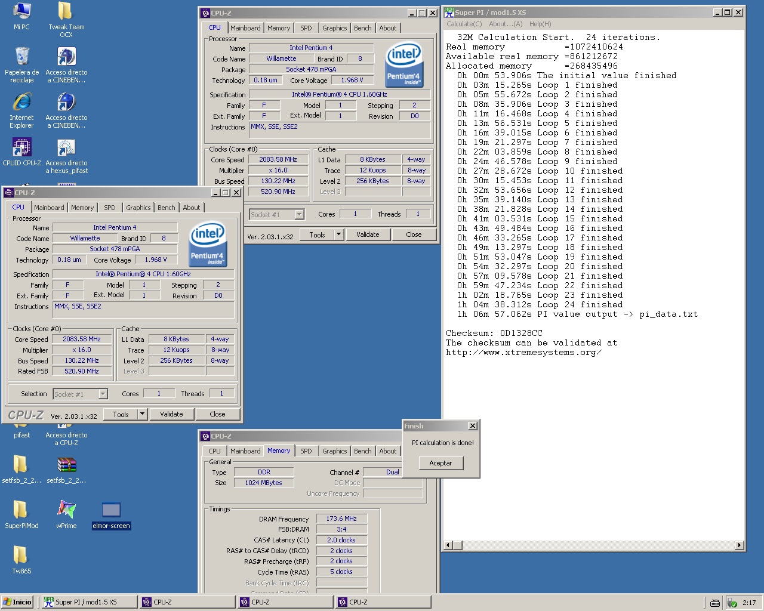Image resolution: width=764 pixels, height=611 pixels.
Task: Open About tab in front CPU-Z window
Action: pyautogui.click(x=192, y=208)
